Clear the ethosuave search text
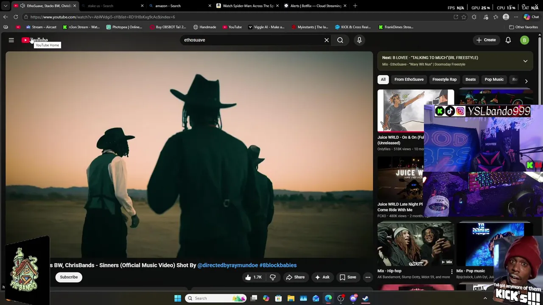Image resolution: width=543 pixels, height=305 pixels. 327,40
